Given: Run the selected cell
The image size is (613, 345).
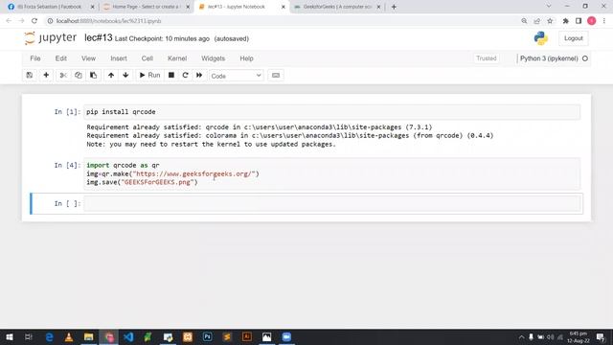Looking at the screenshot, I should pyautogui.click(x=149, y=75).
